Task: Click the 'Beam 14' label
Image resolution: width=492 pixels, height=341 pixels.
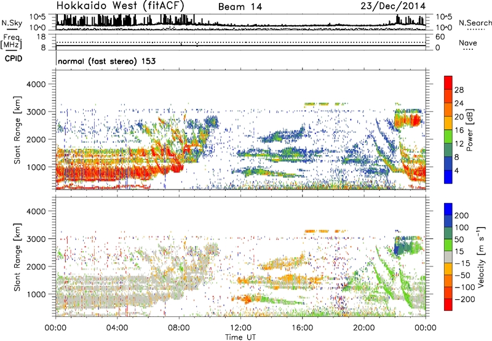Action: click(240, 7)
